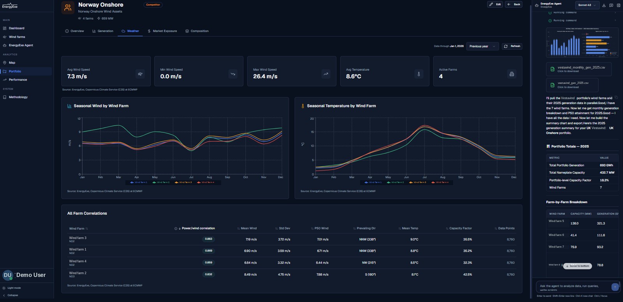Screen dimensions: 623x302
Task: Open the Generation tab
Action: (x=103, y=31)
